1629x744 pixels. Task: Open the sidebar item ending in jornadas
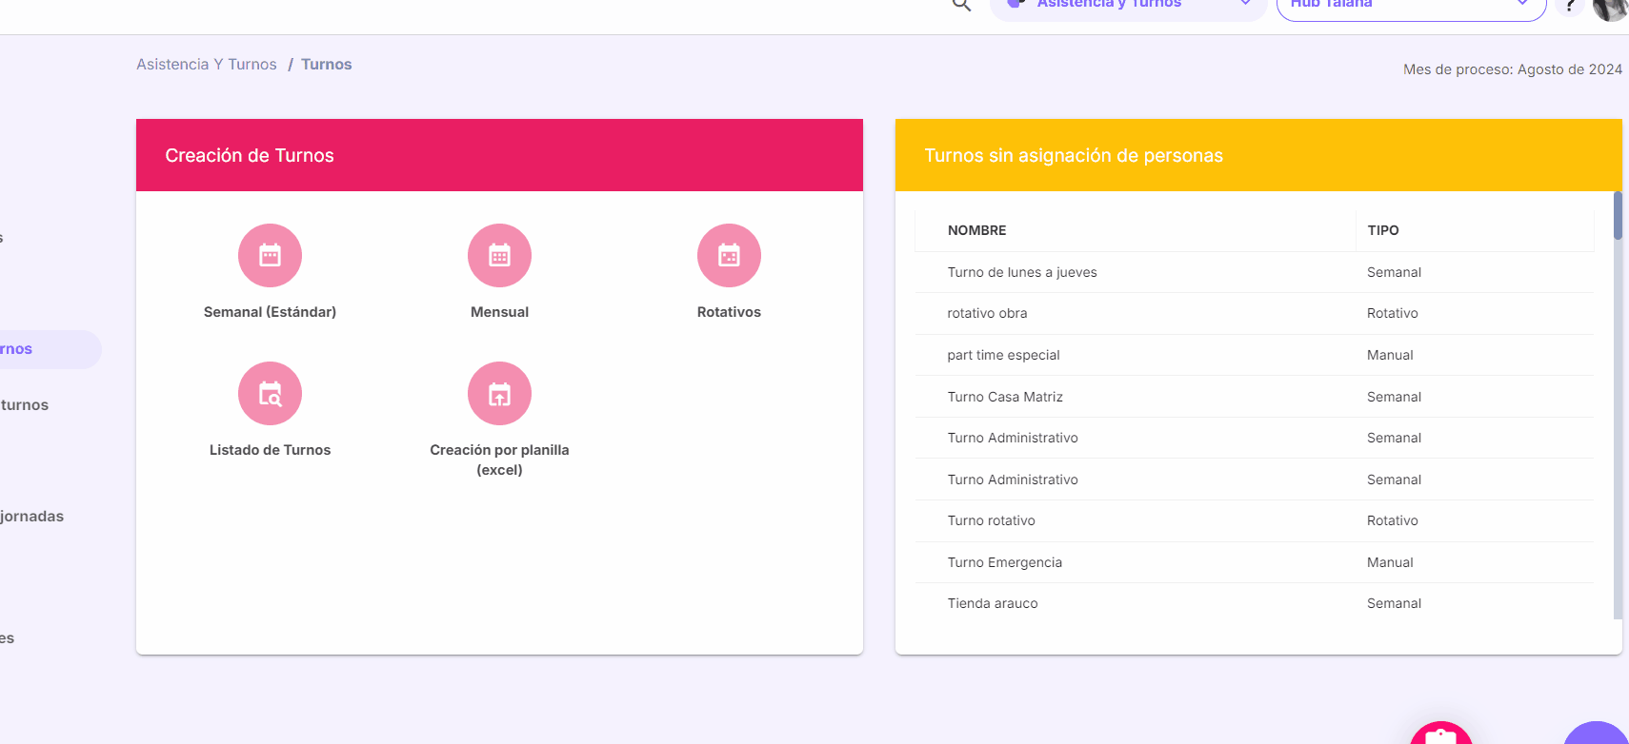pyautogui.click(x=32, y=517)
